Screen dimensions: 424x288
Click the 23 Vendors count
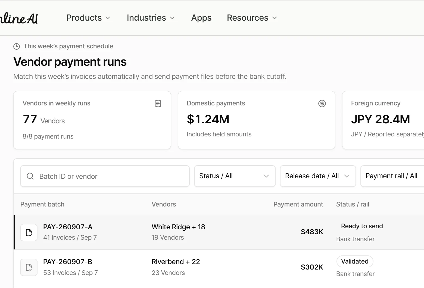click(168, 273)
